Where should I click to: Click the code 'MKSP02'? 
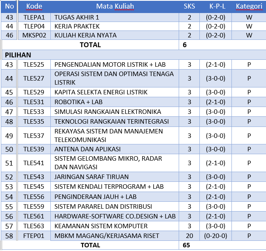coord(34,35)
